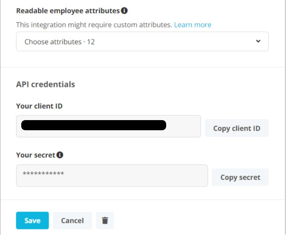Click inside the secret input field

(131, 176)
